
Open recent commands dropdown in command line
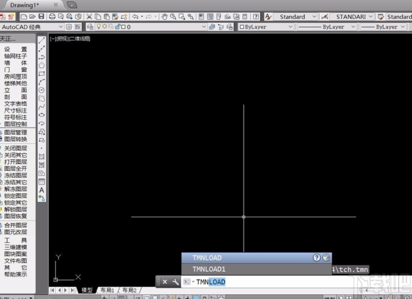tap(193, 282)
